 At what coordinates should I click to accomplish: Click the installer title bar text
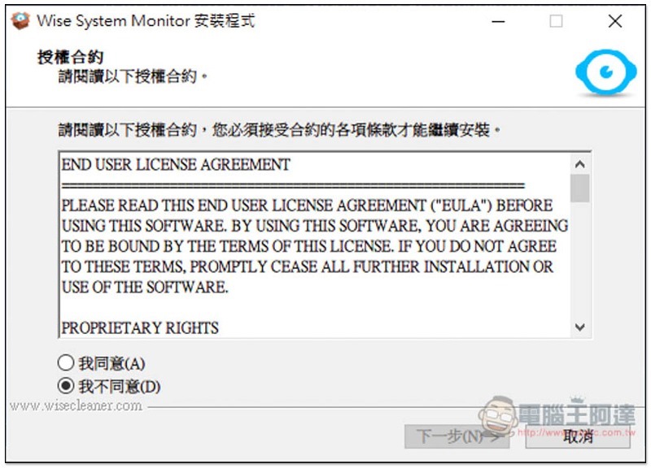tap(146, 21)
